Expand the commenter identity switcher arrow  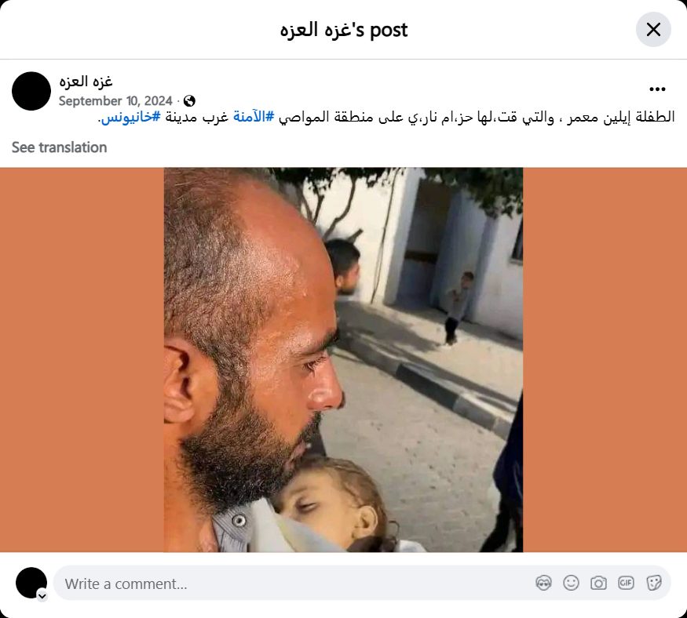[42, 596]
